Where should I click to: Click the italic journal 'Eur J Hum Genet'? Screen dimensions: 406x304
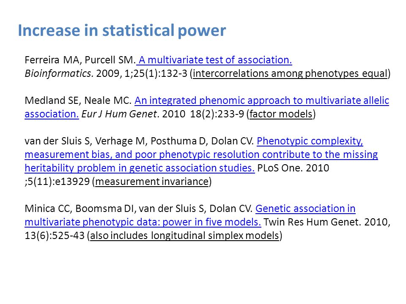119,114
